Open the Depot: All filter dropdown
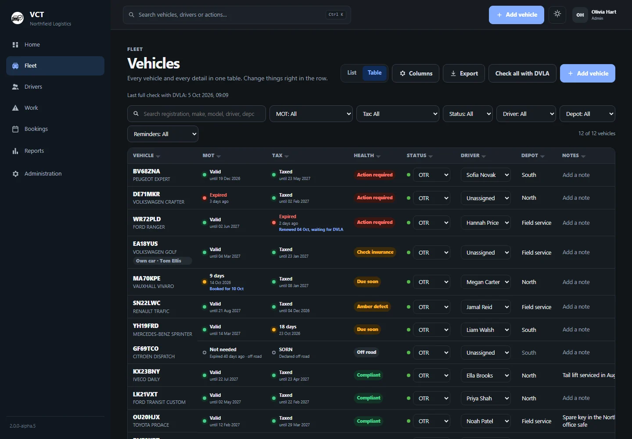 pyautogui.click(x=587, y=114)
